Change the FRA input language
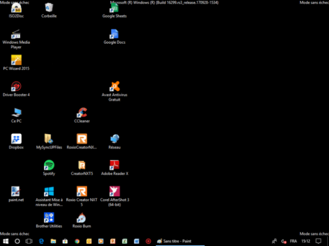The width and height of the screenshot is (329, 246). click(x=294, y=241)
